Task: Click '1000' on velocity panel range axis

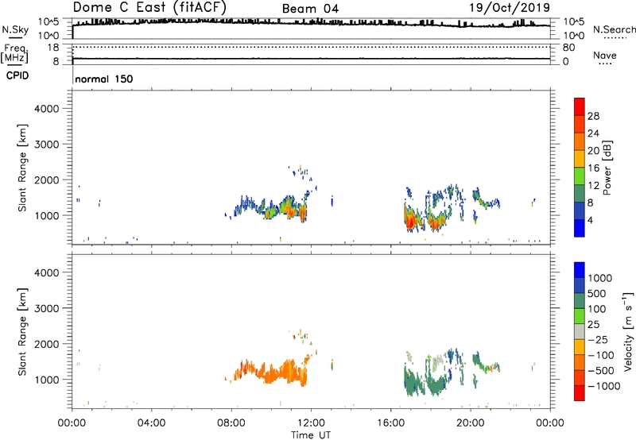Action: (x=46, y=380)
